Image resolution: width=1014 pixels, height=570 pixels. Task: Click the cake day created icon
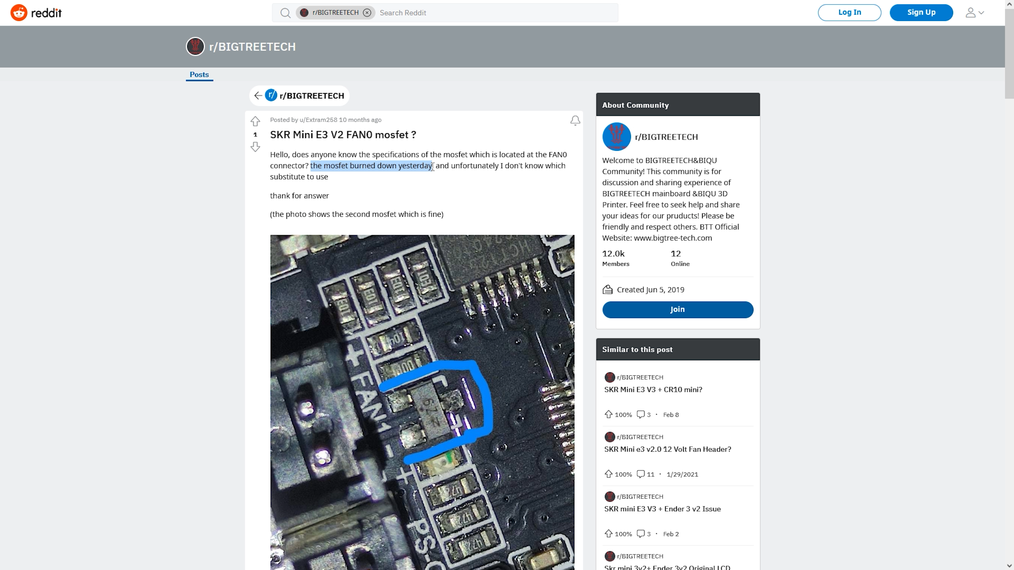pos(607,290)
